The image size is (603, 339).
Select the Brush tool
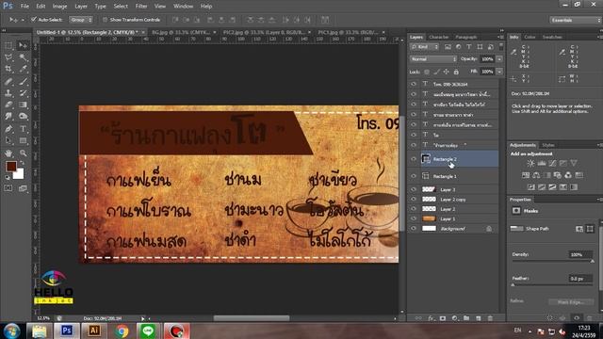point(23,81)
